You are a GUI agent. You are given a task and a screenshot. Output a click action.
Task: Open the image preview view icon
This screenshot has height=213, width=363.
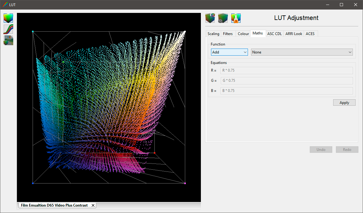[x=8, y=40]
